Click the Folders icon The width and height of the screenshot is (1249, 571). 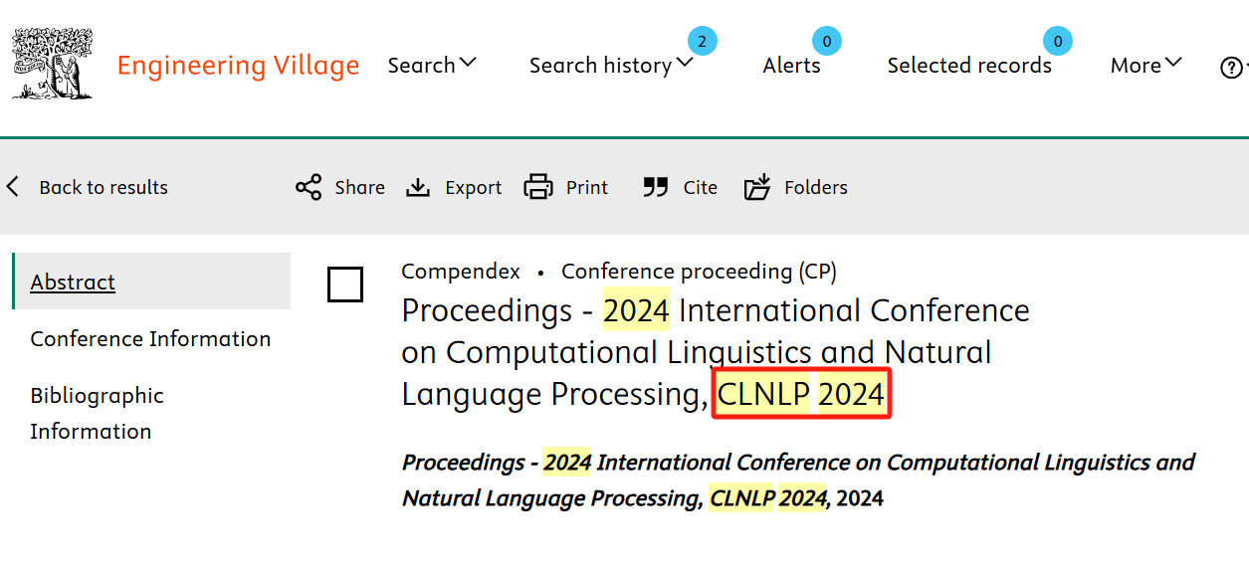click(757, 187)
